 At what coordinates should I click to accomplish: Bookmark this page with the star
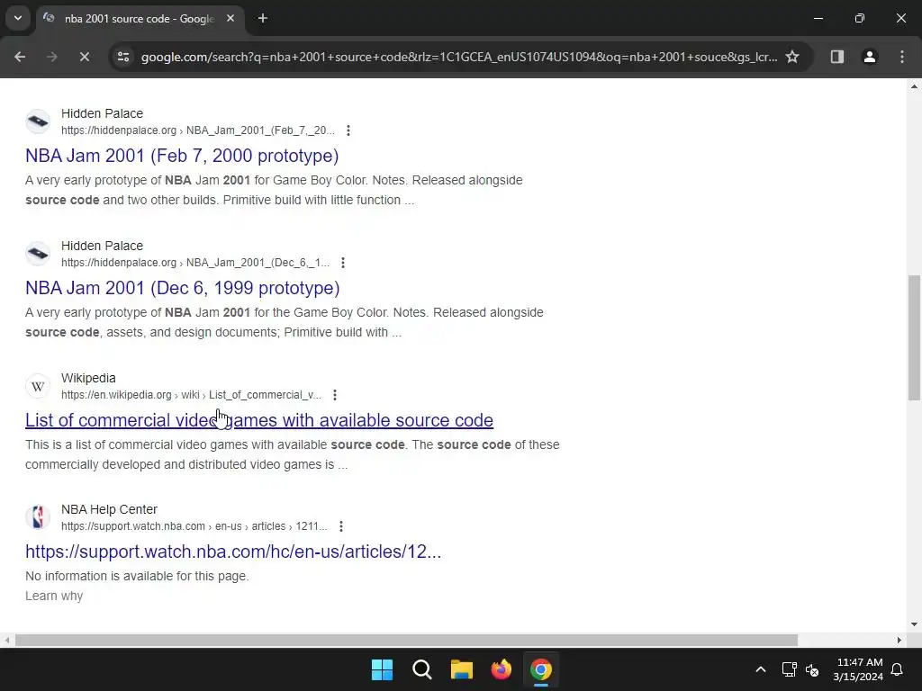[792, 57]
